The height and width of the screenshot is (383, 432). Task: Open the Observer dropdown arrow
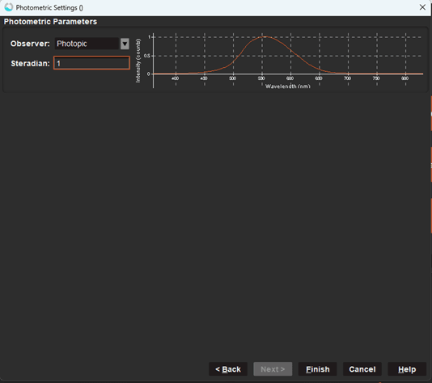(x=125, y=44)
